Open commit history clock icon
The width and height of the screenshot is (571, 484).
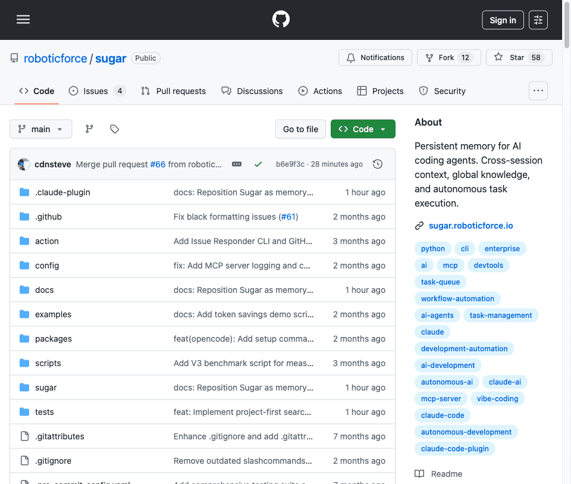coord(378,164)
